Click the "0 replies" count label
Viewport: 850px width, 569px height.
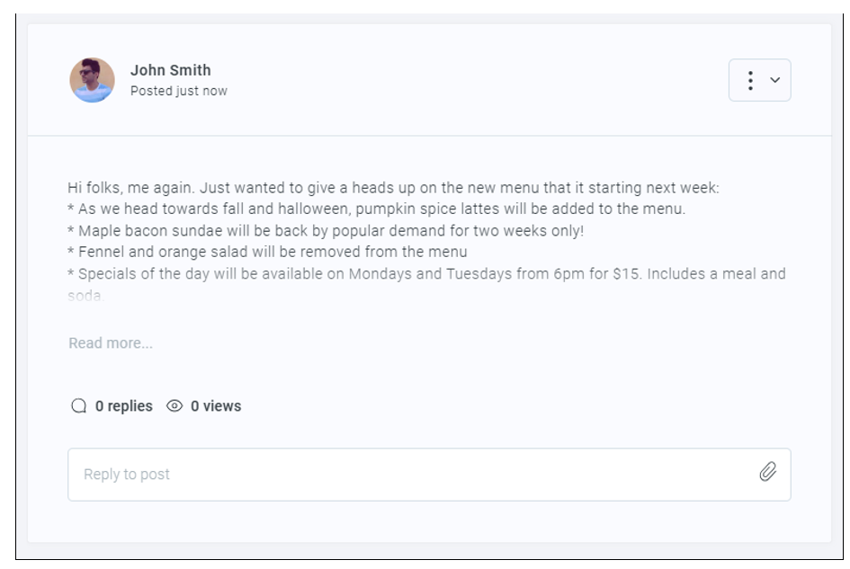[124, 406]
